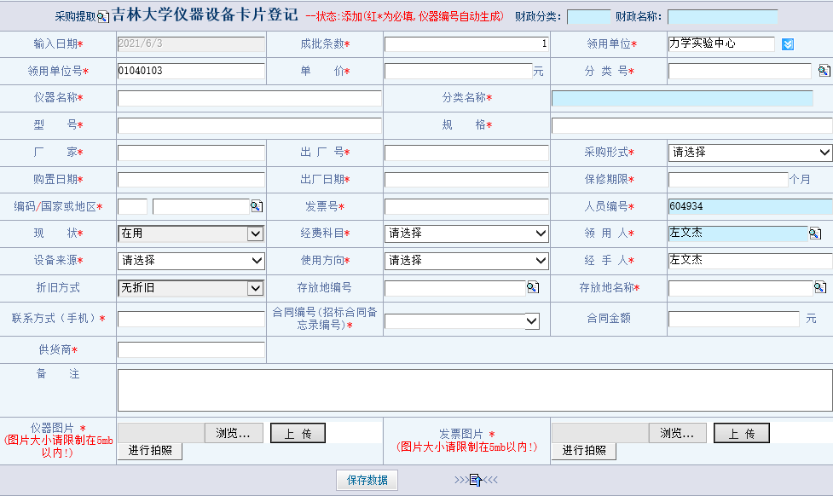The image size is (833, 496).
Task: Click the 领用单位 double-arrow icon
Action: point(788,43)
